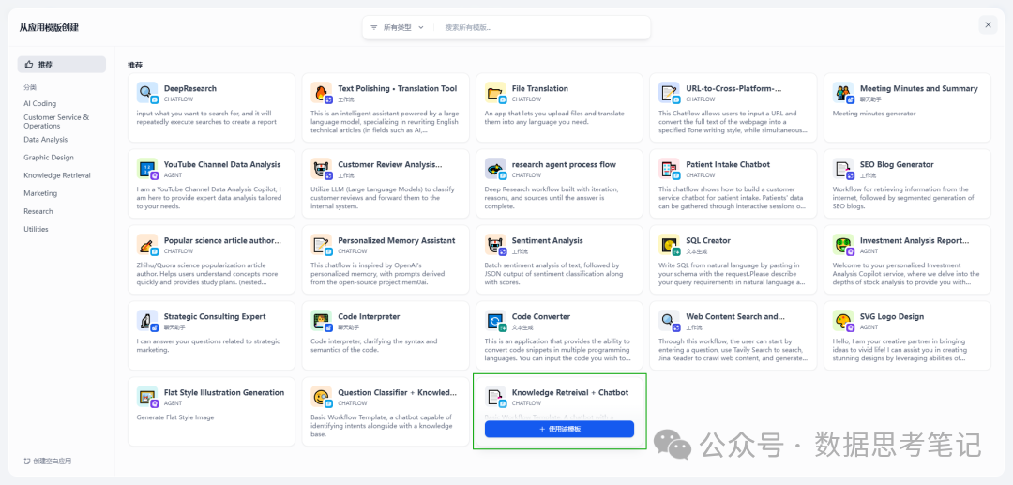Click the SVG Logo Design card title
The image size is (1013, 485).
[x=892, y=316]
